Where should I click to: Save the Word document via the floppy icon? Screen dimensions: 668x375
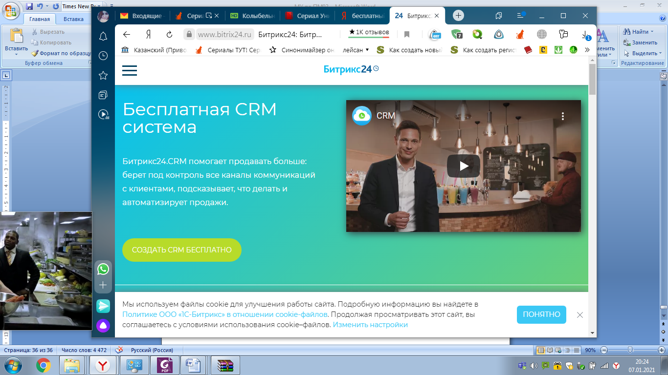(29, 6)
